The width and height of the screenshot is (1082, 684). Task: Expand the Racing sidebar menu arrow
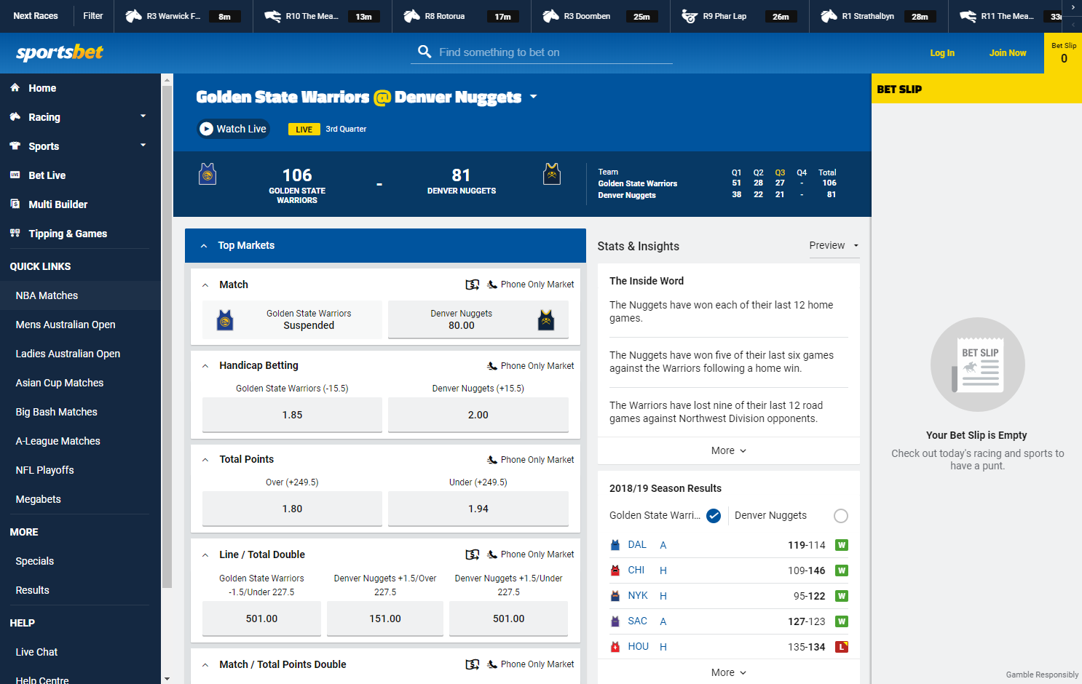coord(143,116)
